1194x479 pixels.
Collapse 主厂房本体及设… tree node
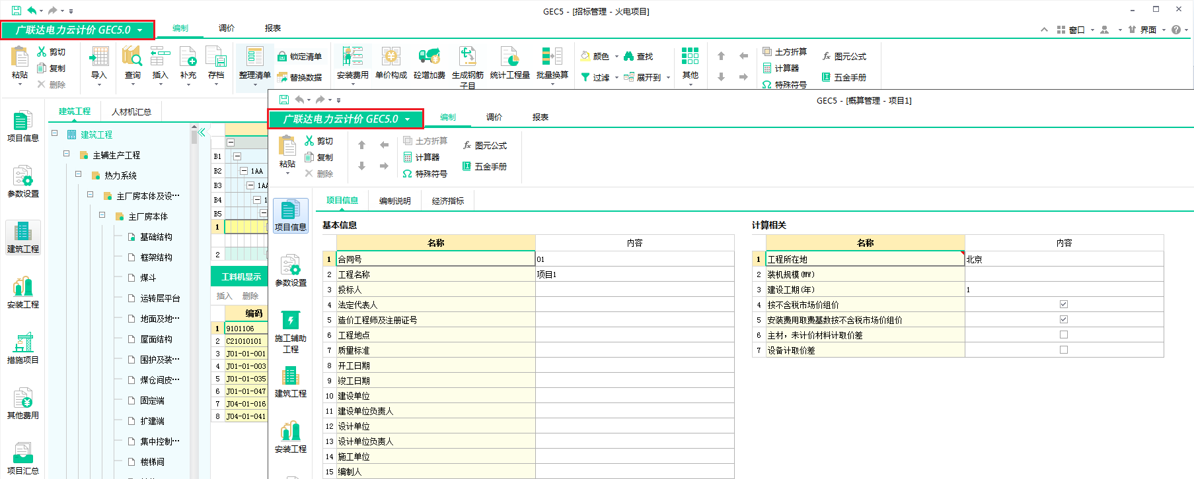[x=90, y=195]
